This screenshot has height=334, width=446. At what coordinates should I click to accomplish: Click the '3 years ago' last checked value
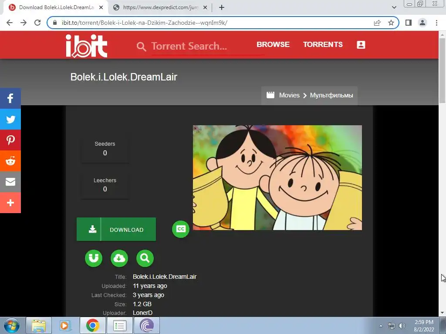(148, 295)
